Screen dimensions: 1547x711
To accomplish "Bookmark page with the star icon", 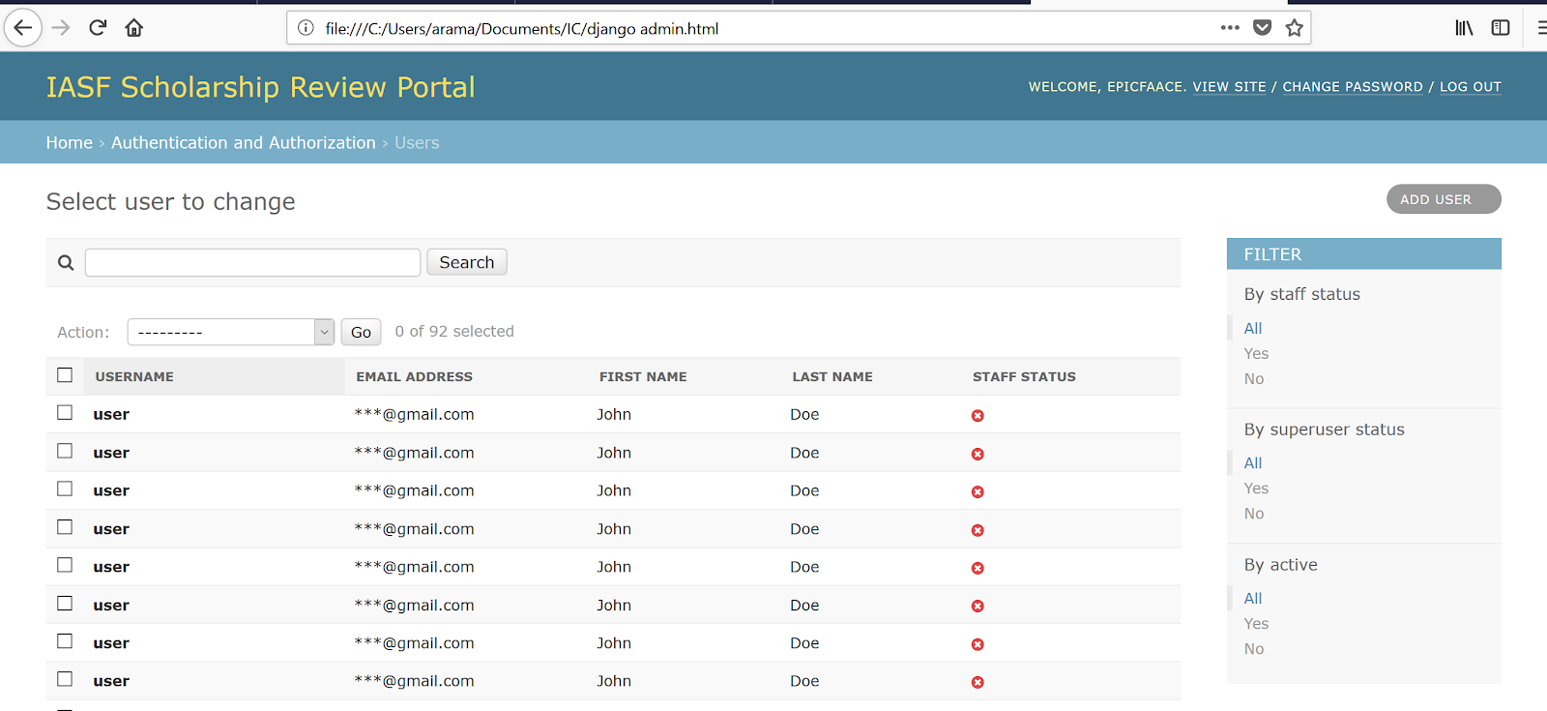I will [x=1294, y=28].
